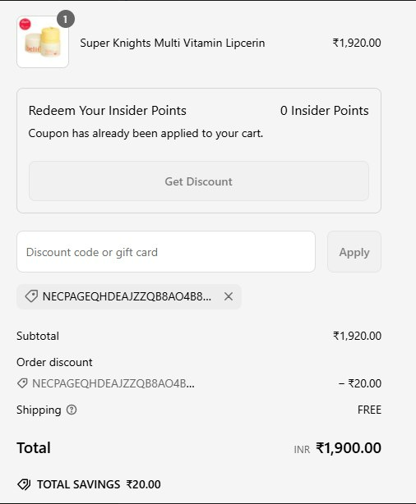Click the Redeem Your Insider Points heading
Viewport: 416px width, 504px height.
(107, 111)
